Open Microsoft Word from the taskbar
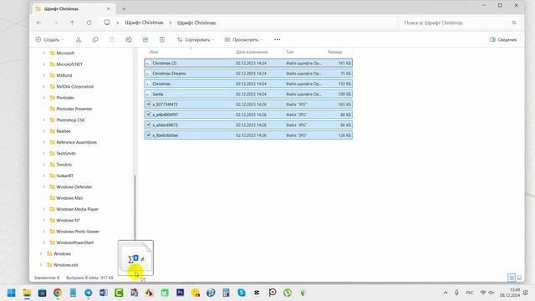 (x=104, y=293)
